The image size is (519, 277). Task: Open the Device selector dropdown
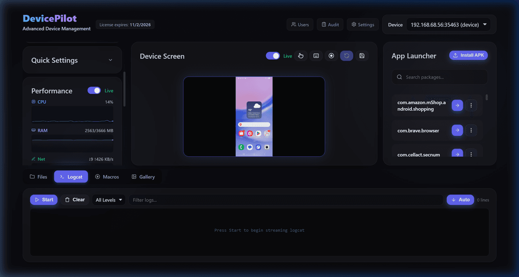coord(448,25)
